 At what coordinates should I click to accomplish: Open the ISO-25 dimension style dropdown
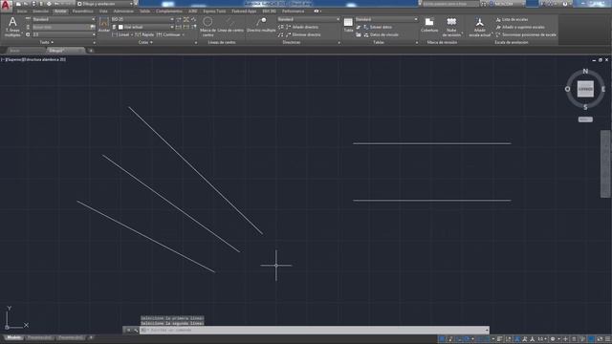(x=142, y=19)
